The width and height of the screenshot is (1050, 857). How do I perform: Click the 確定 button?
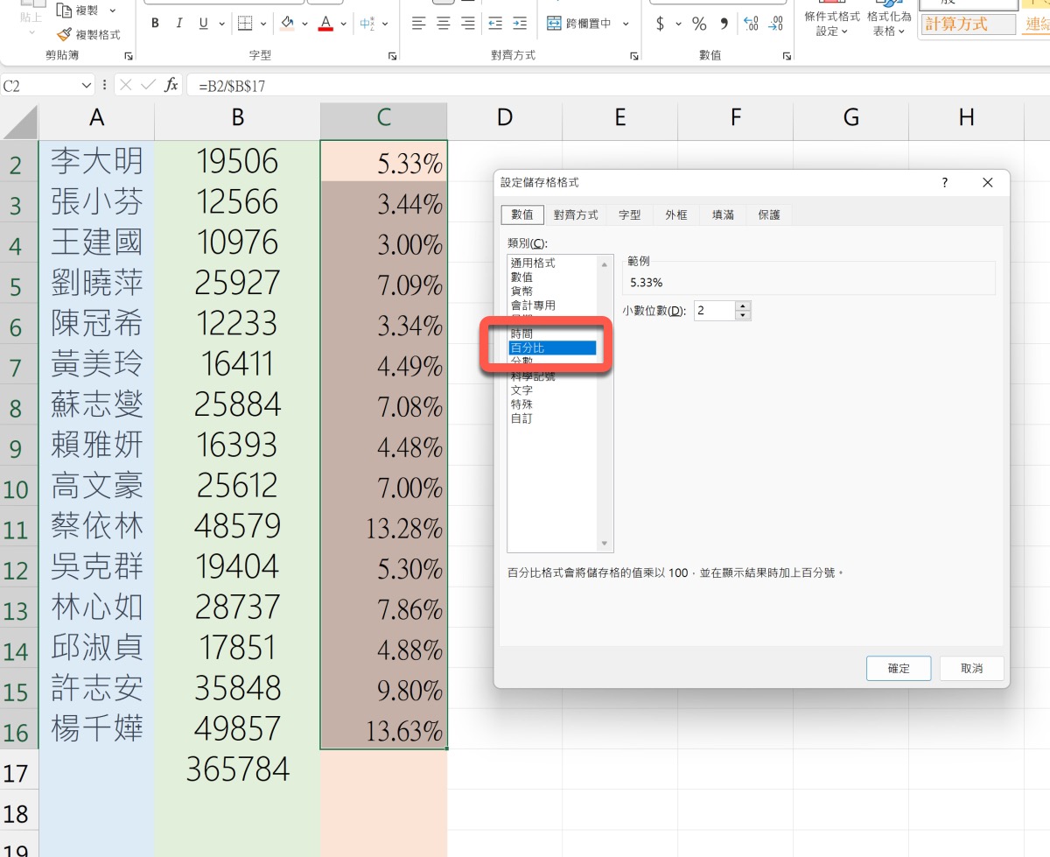[899, 668]
